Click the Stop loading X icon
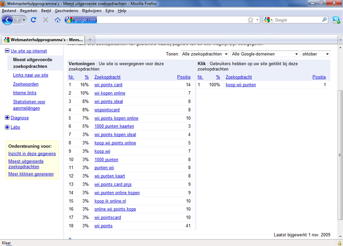The image size is (343, 246). (x=45, y=20)
